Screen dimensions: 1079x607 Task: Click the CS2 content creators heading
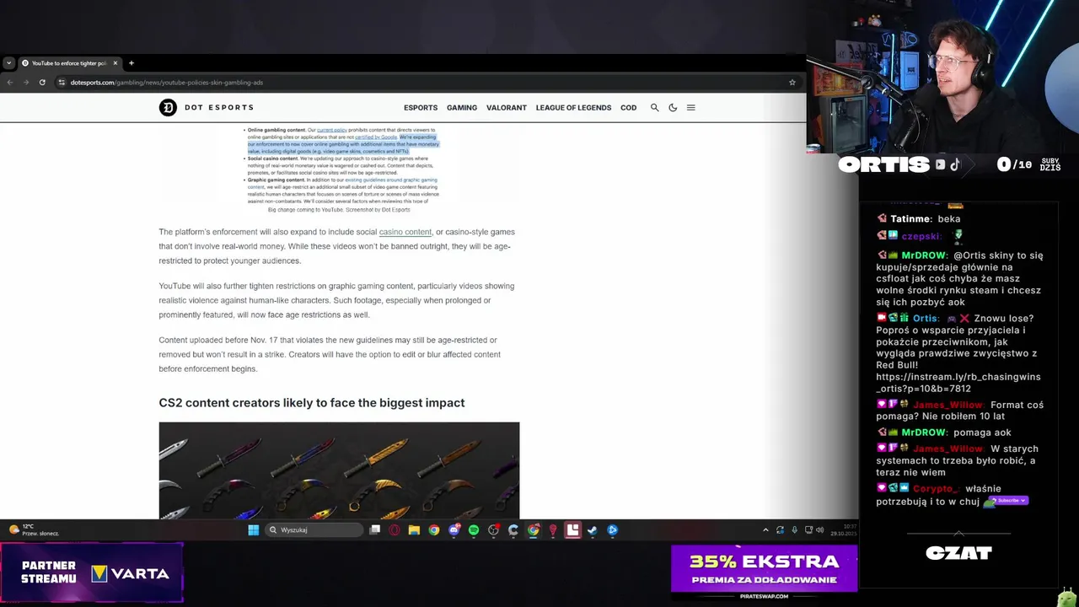pyautogui.click(x=312, y=403)
